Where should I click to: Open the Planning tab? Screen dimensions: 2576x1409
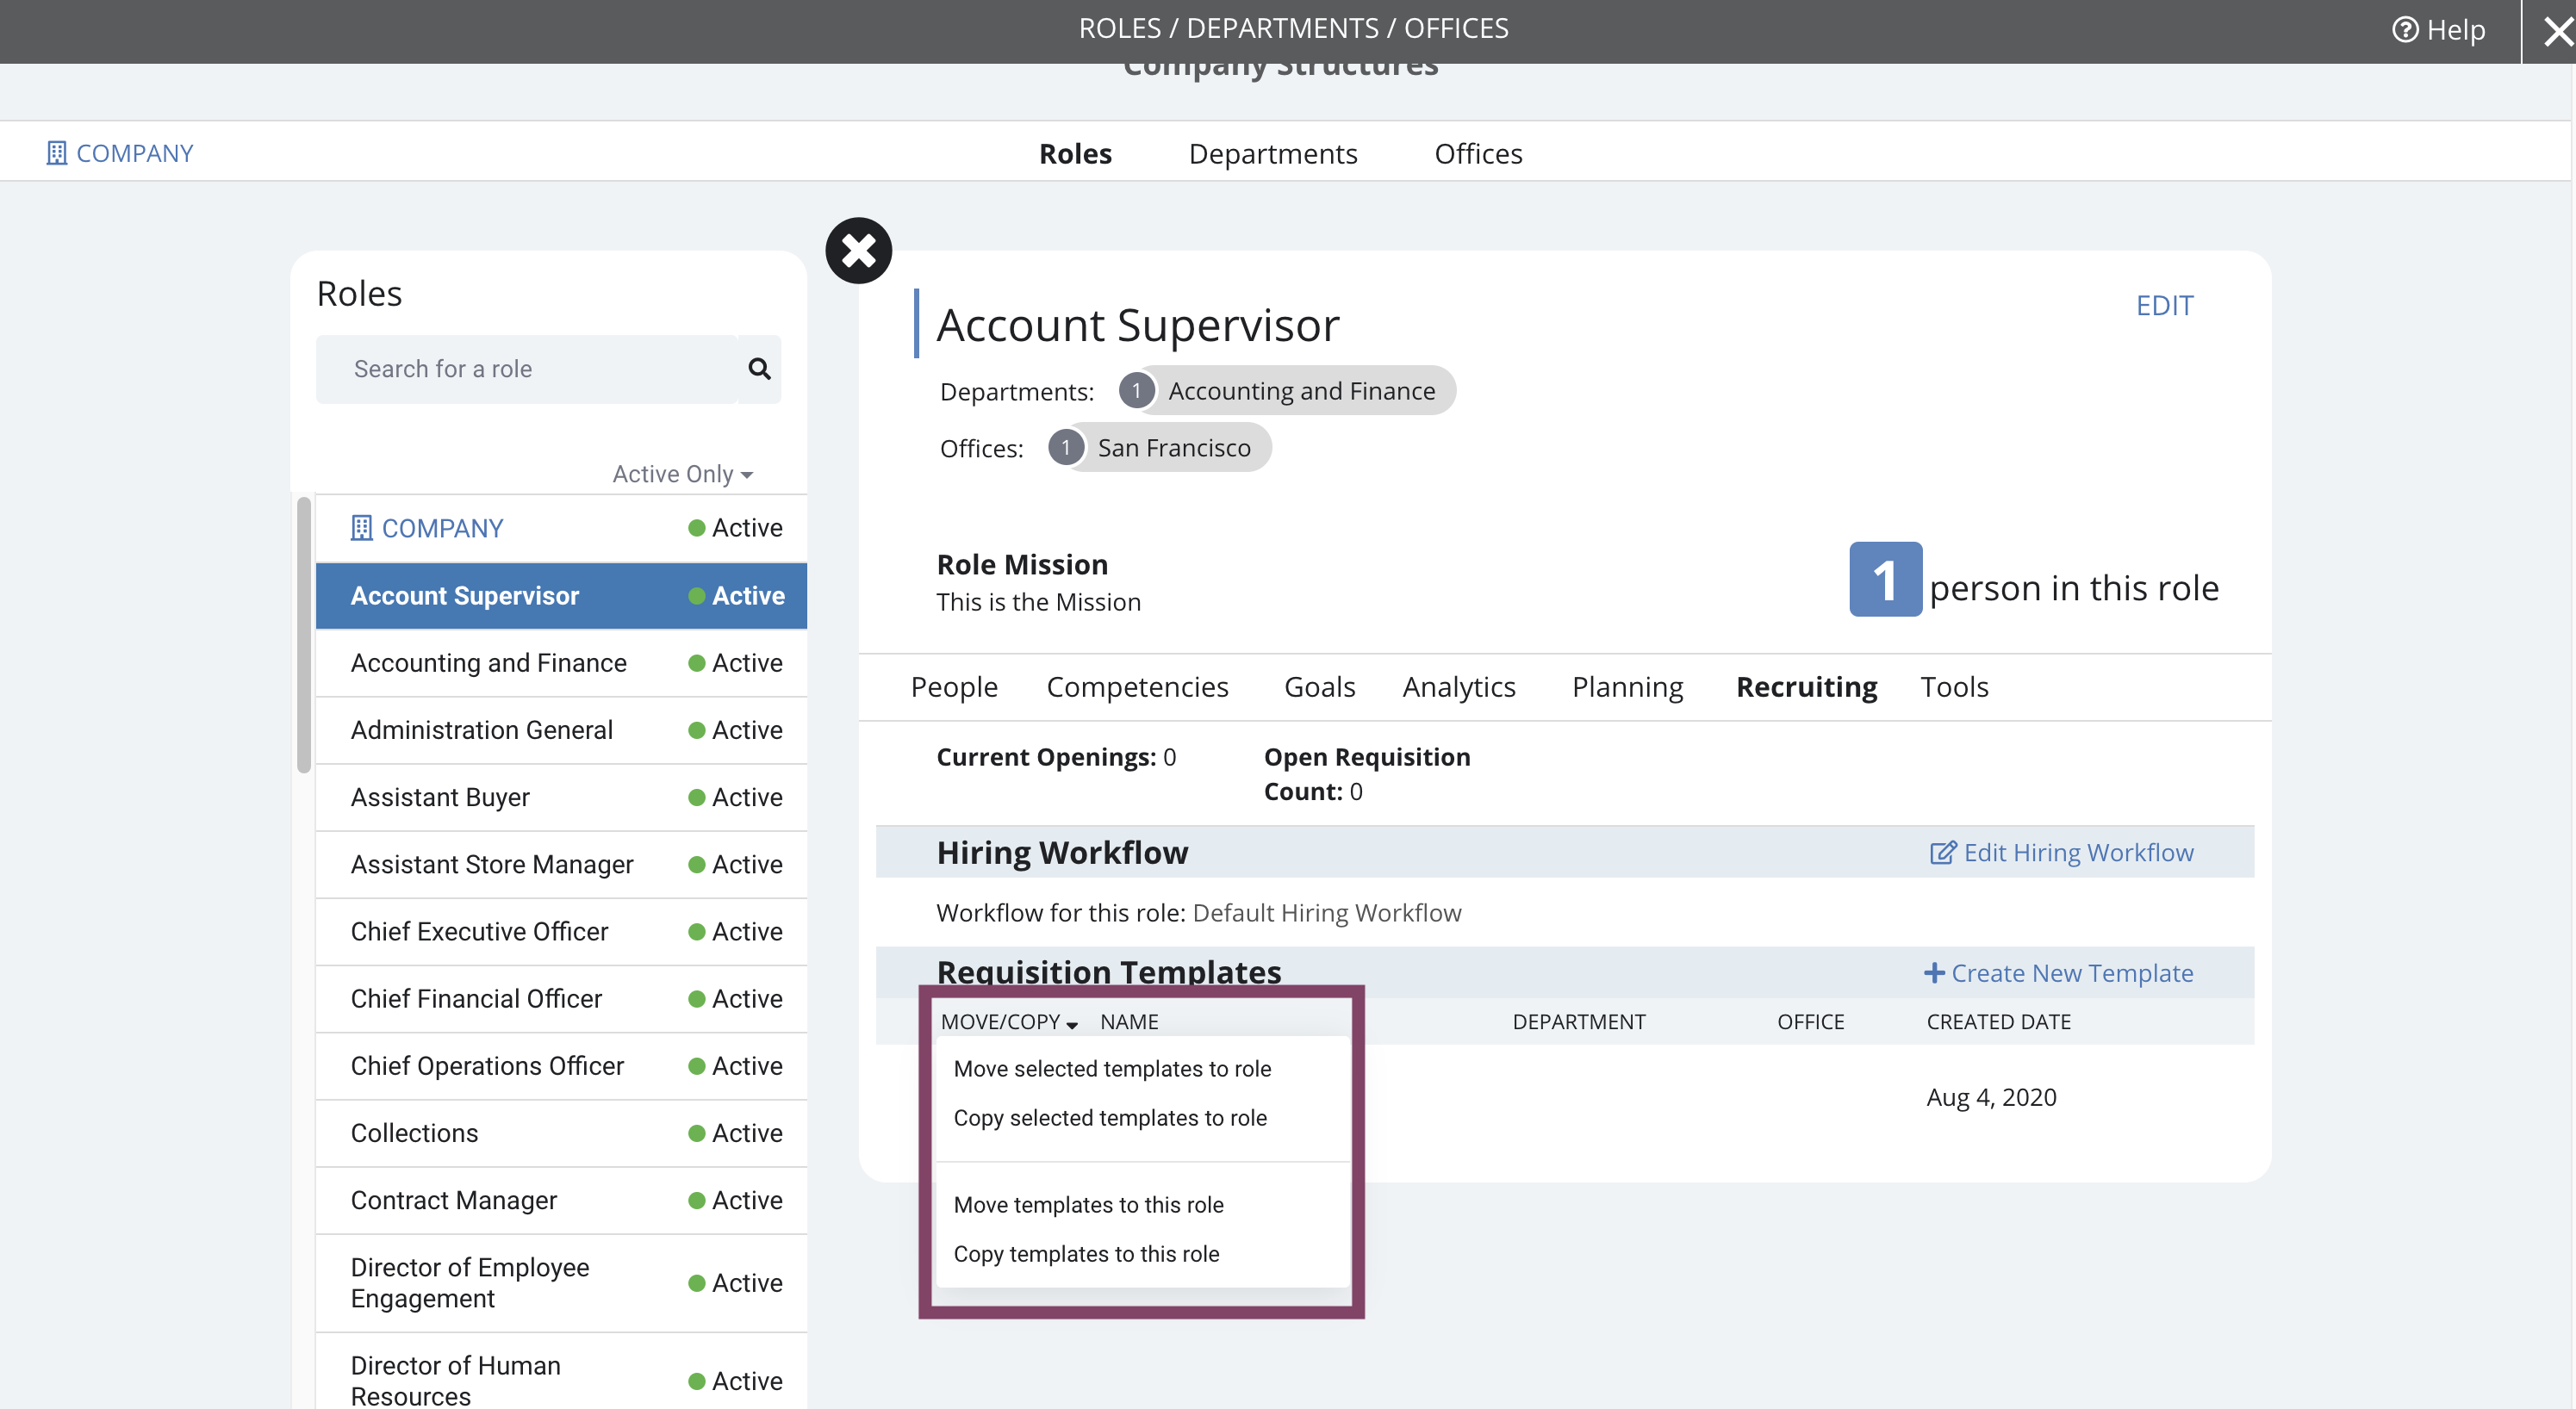tap(1627, 687)
